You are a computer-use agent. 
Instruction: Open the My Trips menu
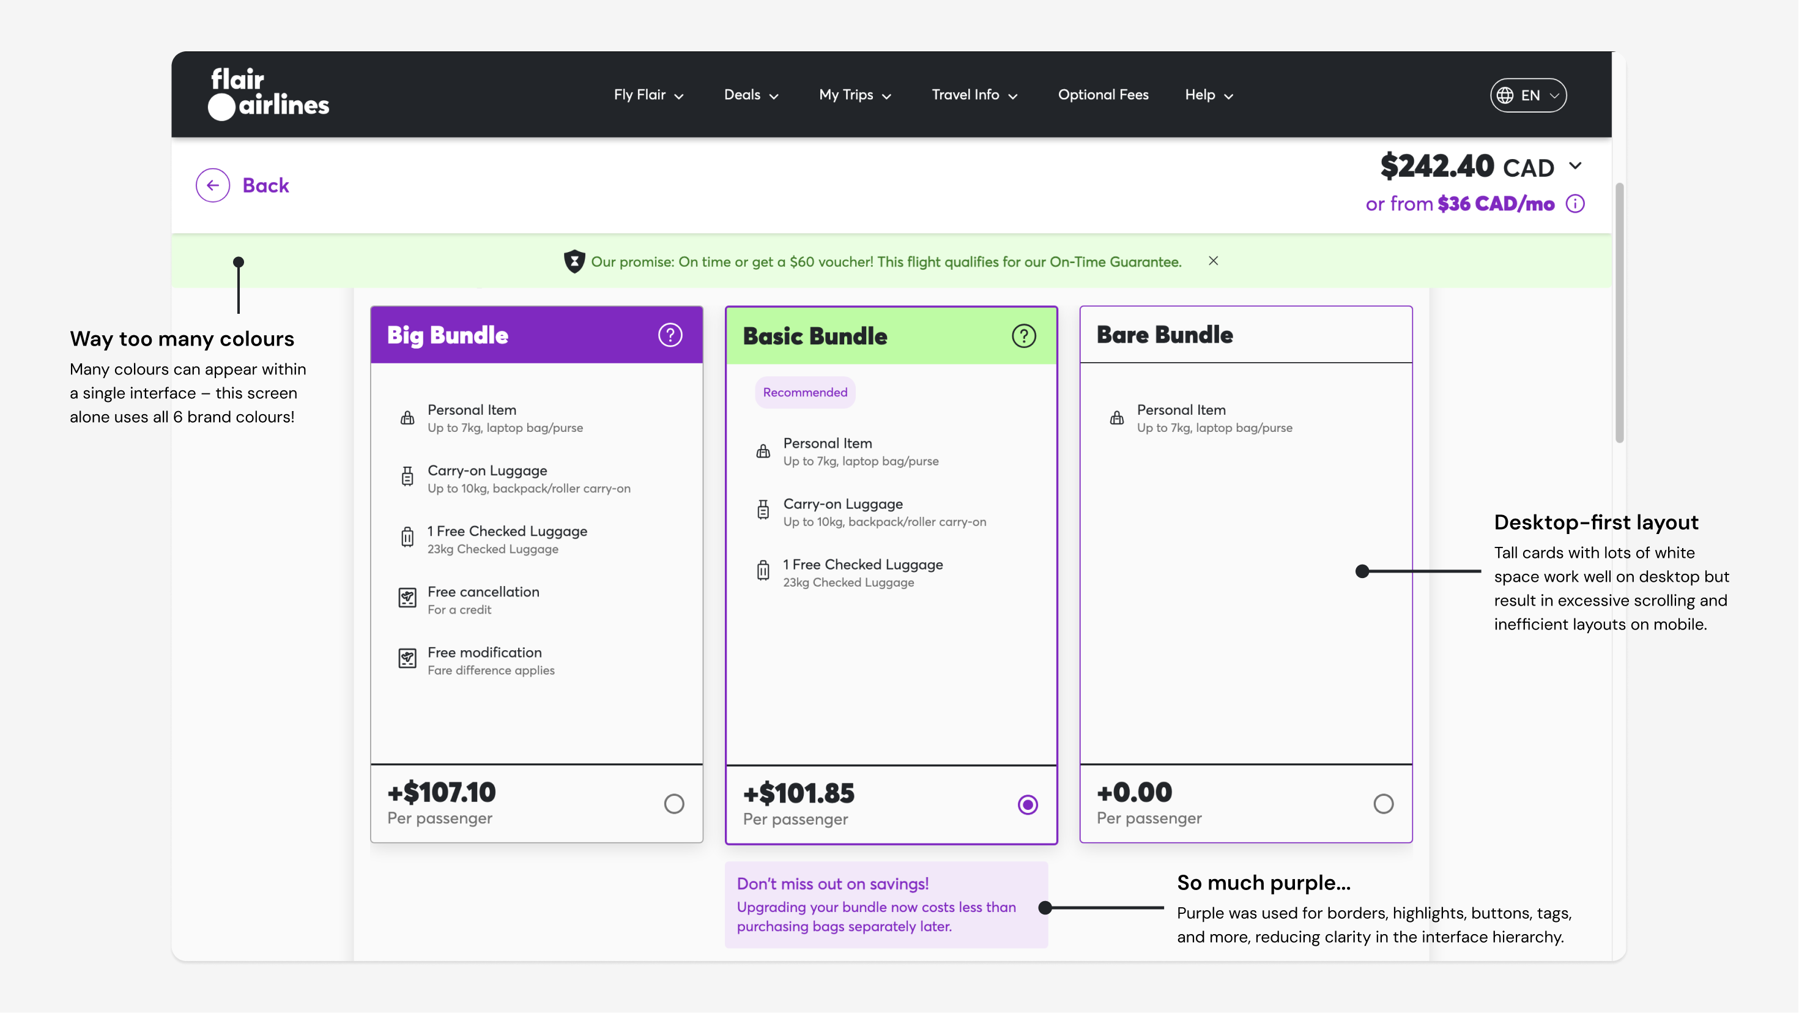click(855, 95)
